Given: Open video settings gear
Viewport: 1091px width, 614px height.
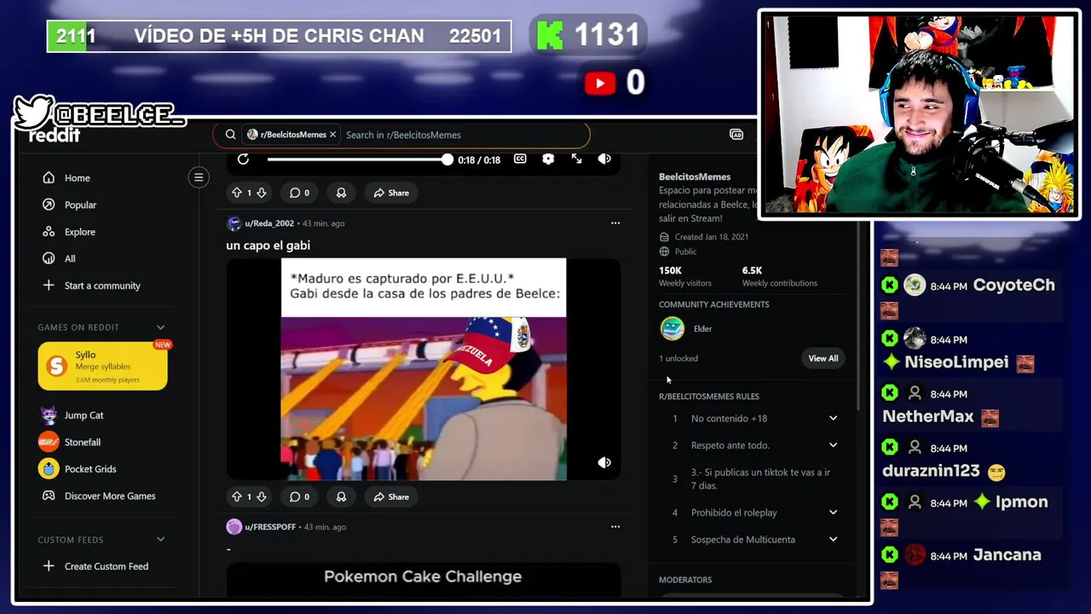Looking at the screenshot, I should (x=548, y=159).
